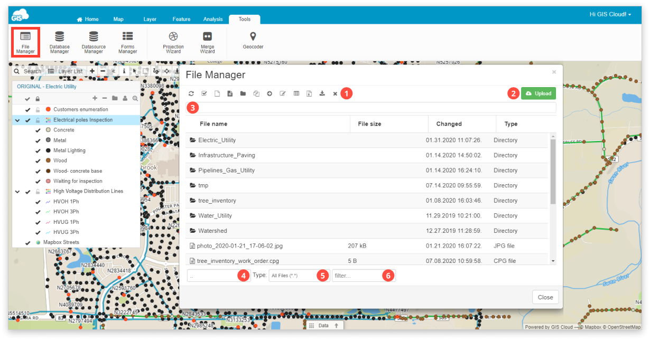Switch to the Analysis tab

coord(213,19)
